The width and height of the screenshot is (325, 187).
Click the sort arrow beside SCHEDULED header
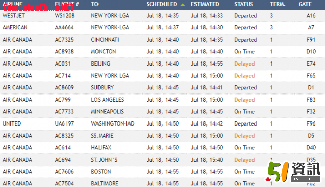tap(183, 5)
